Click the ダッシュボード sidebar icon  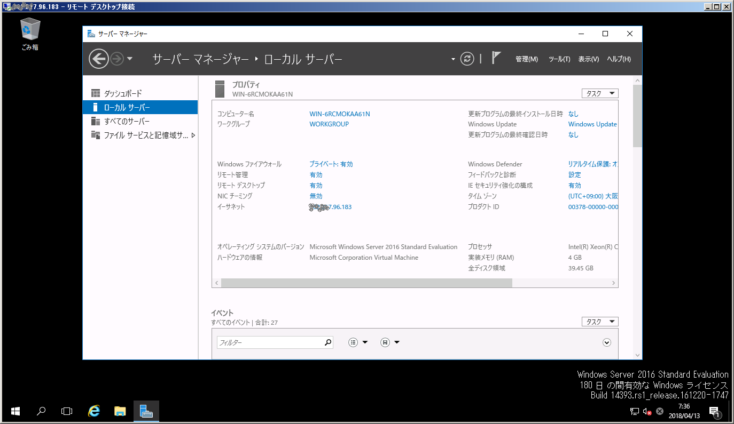coord(96,93)
